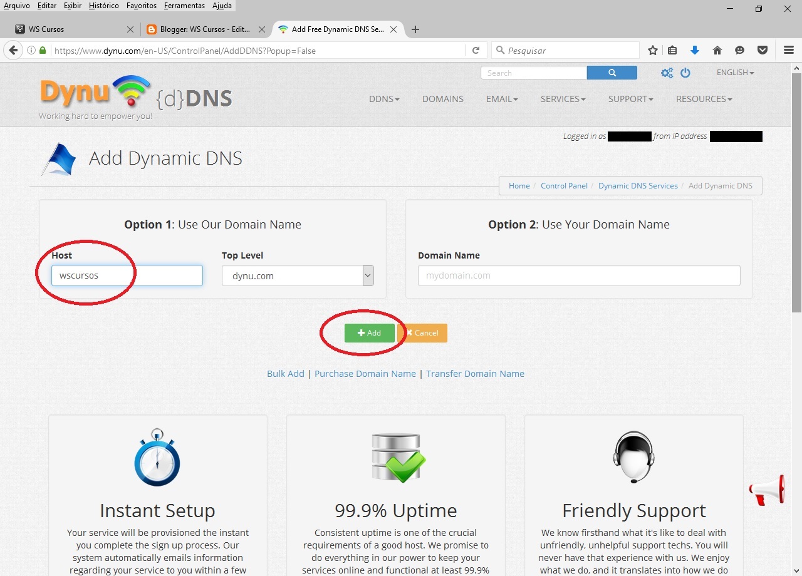
Task: Open the Arquivo menu
Action: [17, 6]
